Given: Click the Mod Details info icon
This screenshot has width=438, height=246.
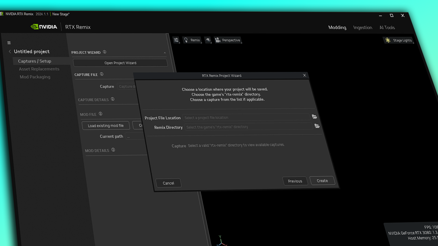Looking at the screenshot, I should 113,150.
